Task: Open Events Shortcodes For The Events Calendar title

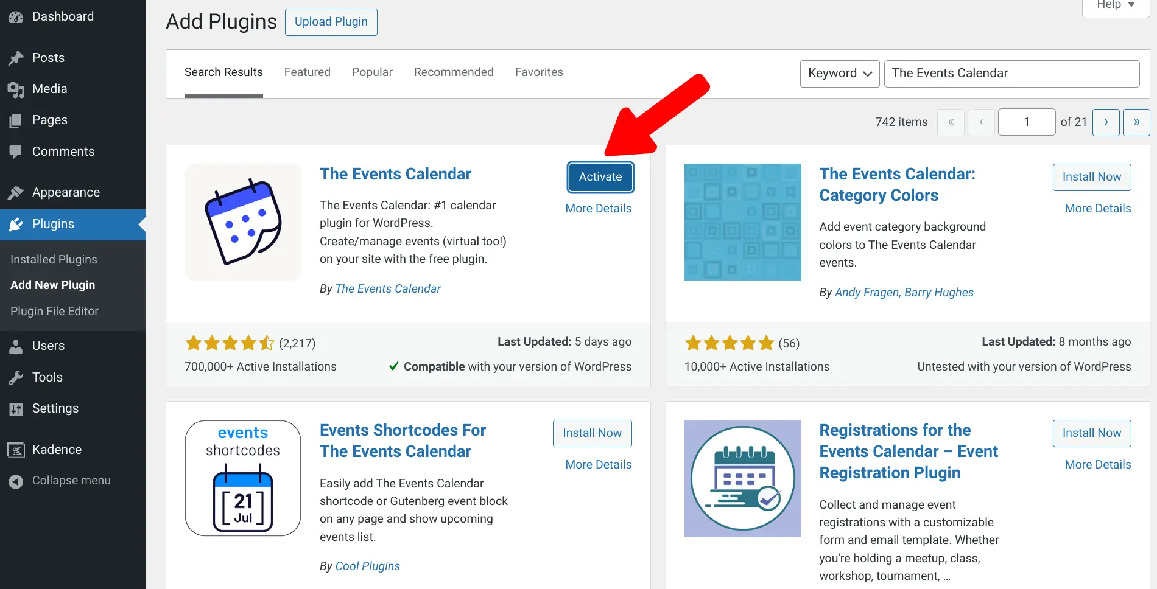Action: [x=403, y=441]
